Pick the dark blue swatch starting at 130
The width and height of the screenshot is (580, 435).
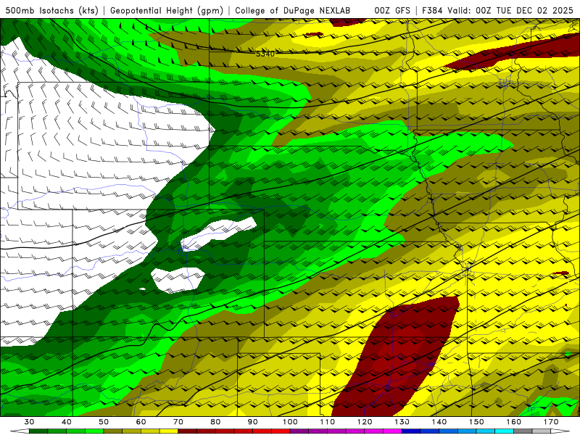(411, 431)
